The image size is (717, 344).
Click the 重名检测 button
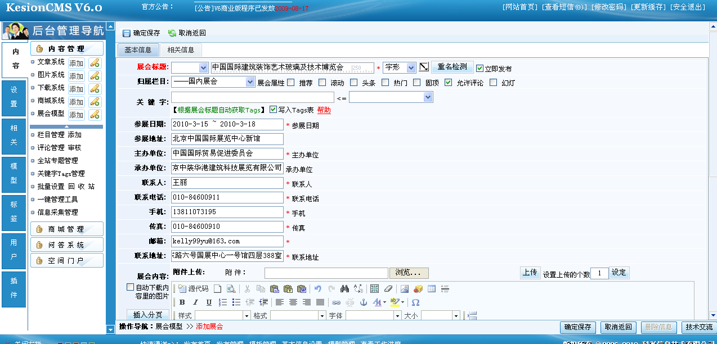click(x=452, y=67)
